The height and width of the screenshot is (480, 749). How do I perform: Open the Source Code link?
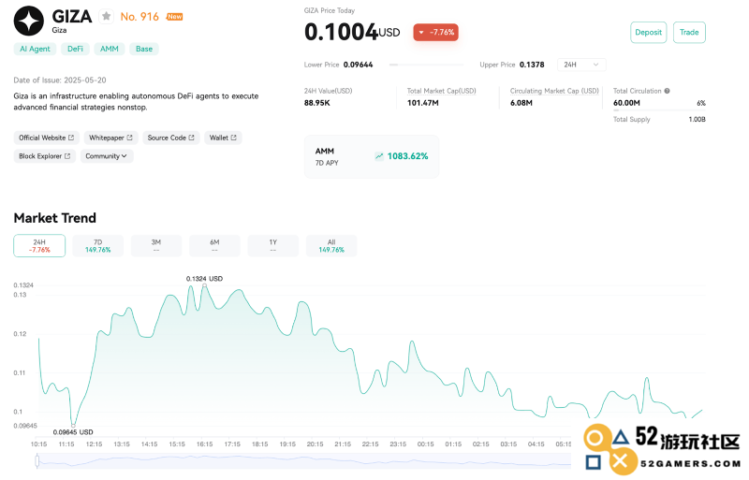(171, 138)
